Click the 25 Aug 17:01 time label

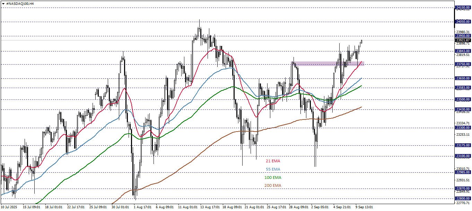[x=276, y=207]
